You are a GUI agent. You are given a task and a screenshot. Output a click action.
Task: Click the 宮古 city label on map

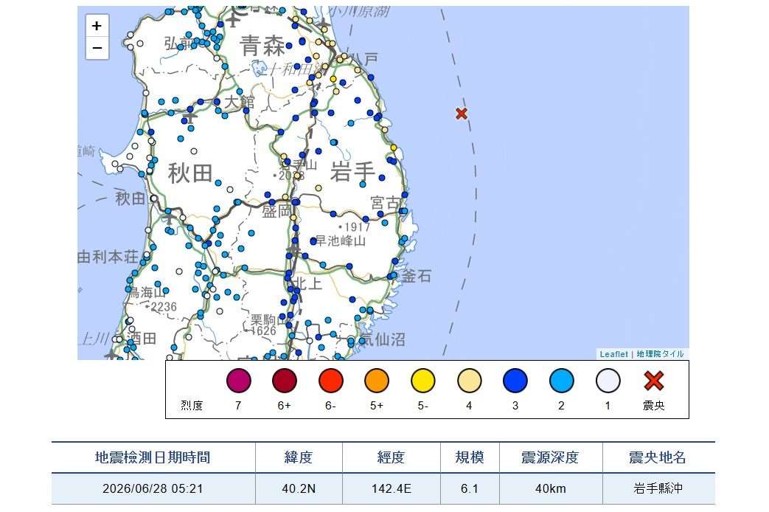click(386, 203)
